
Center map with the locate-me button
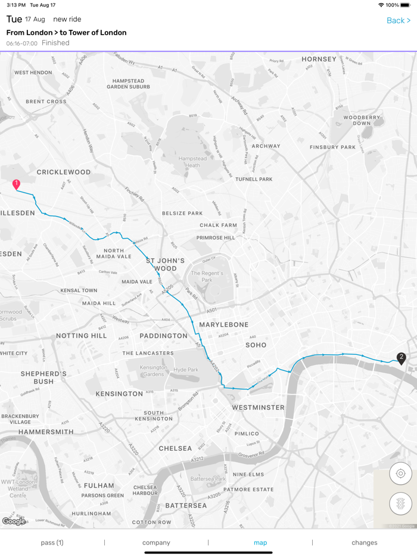(x=401, y=474)
